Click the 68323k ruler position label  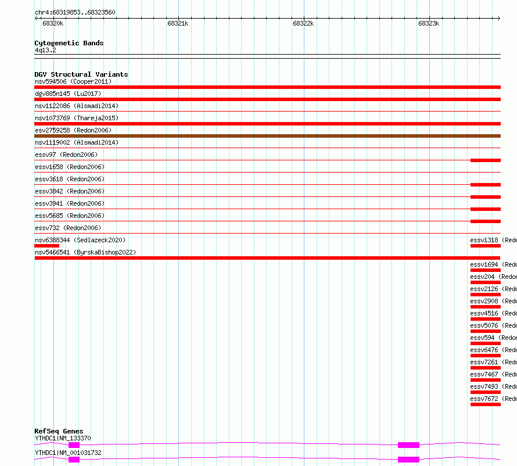coord(429,23)
